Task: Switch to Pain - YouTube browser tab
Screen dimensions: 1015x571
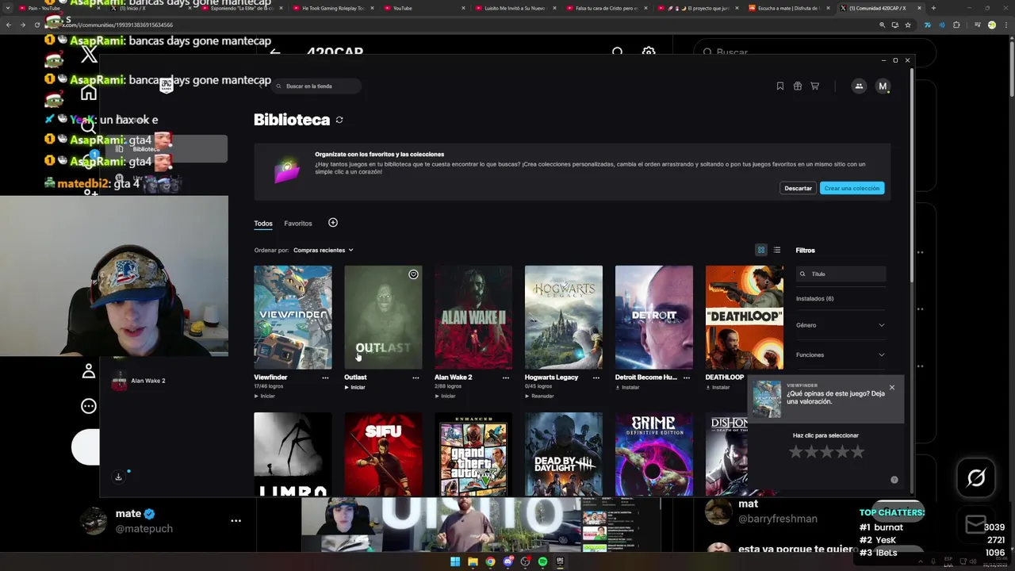Action: 59,8
